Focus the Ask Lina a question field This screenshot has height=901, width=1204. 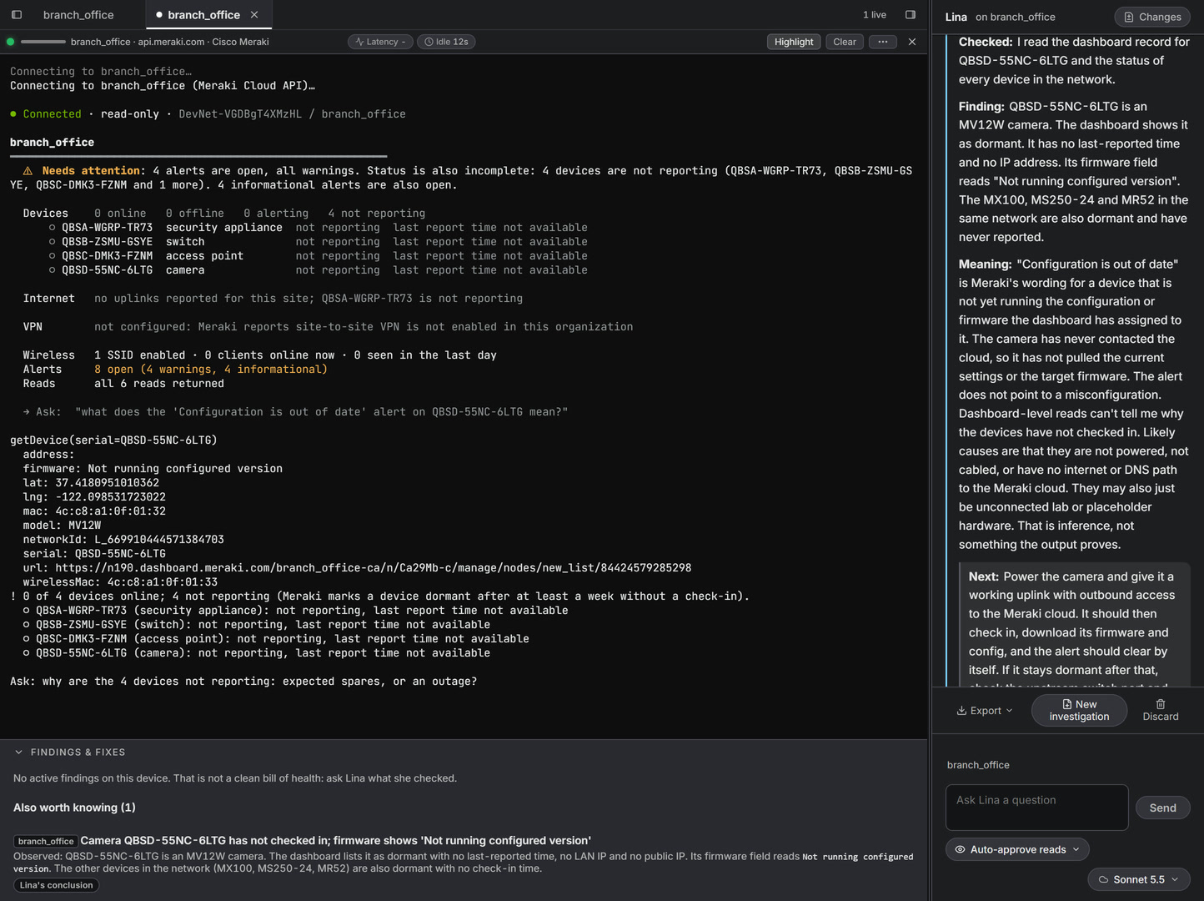point(1037,807)
